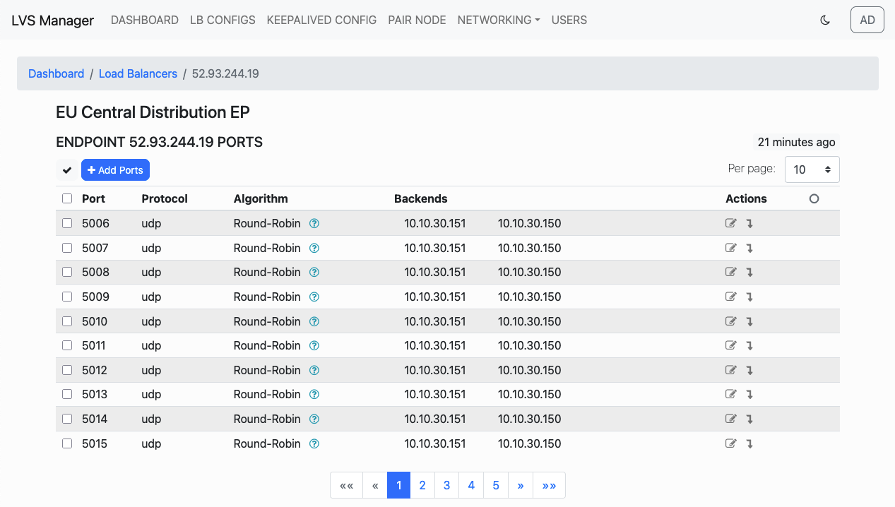Open the Per page dropdown
Viewport: 895px width, 507px height.
(812, 169)
